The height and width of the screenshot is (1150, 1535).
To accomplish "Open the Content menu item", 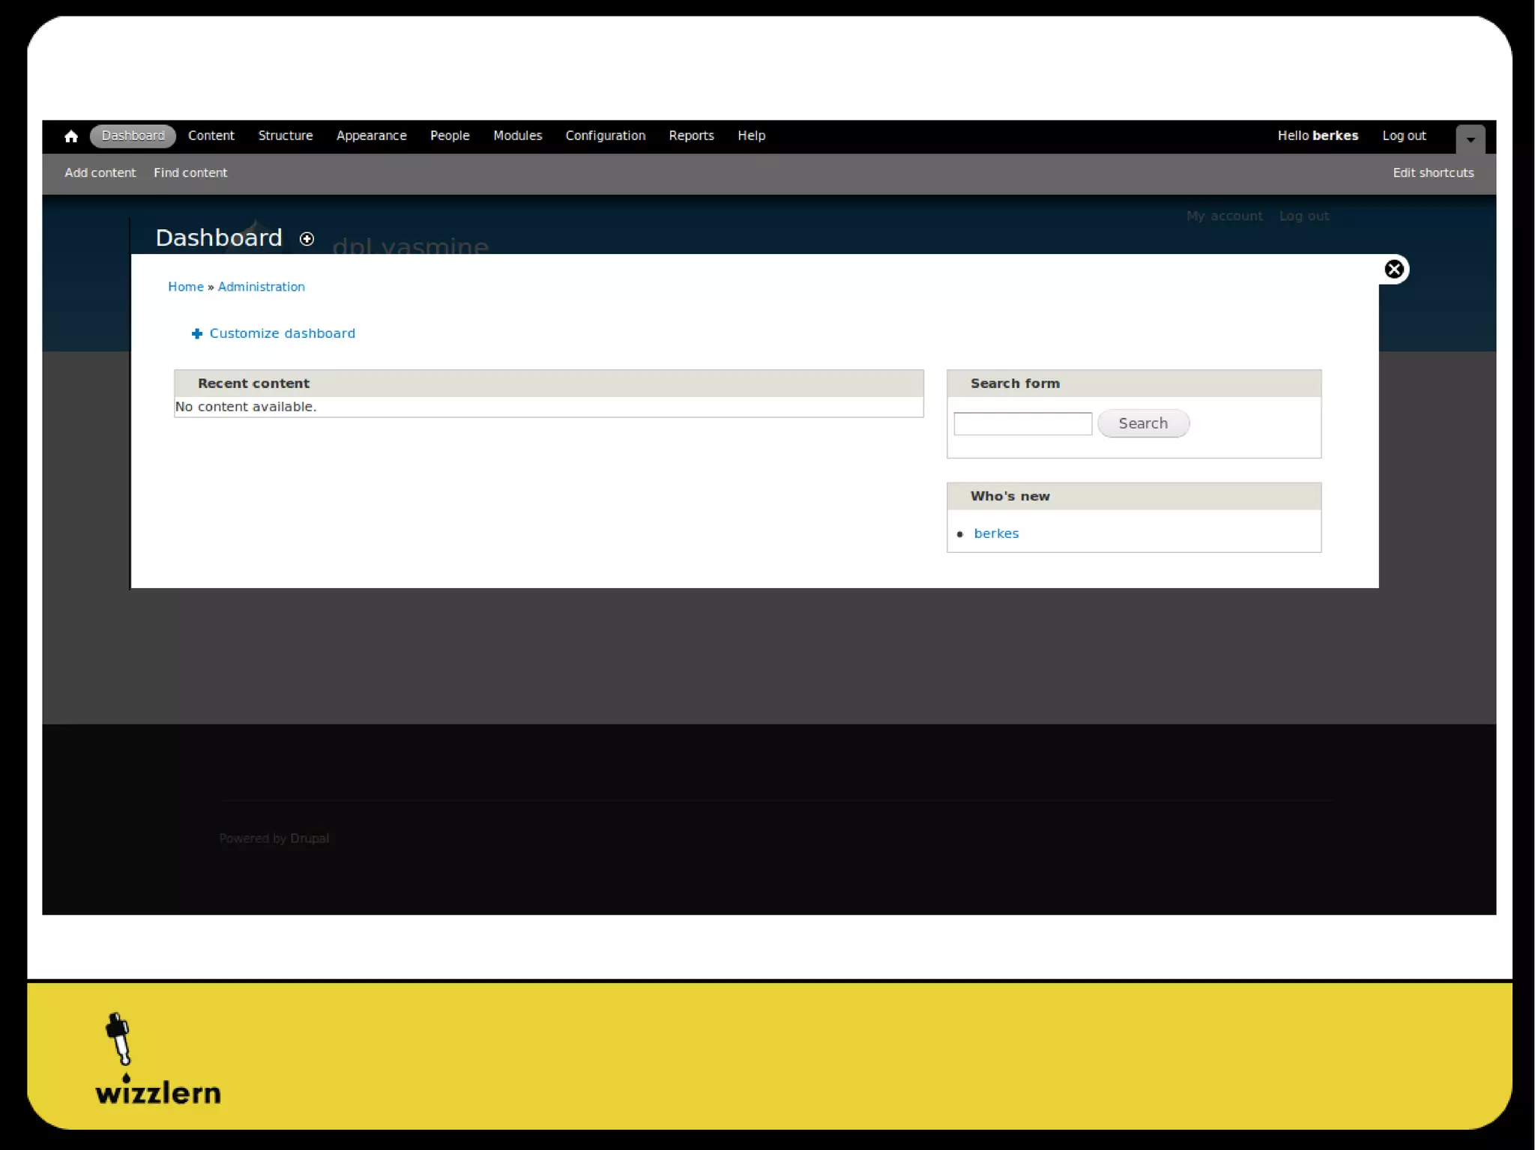I will (211, 136).
